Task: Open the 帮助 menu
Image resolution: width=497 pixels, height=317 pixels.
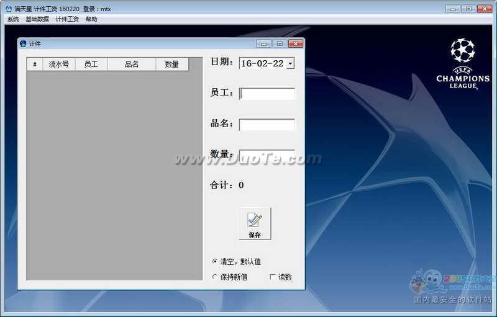Action: [x=91, y=19]
